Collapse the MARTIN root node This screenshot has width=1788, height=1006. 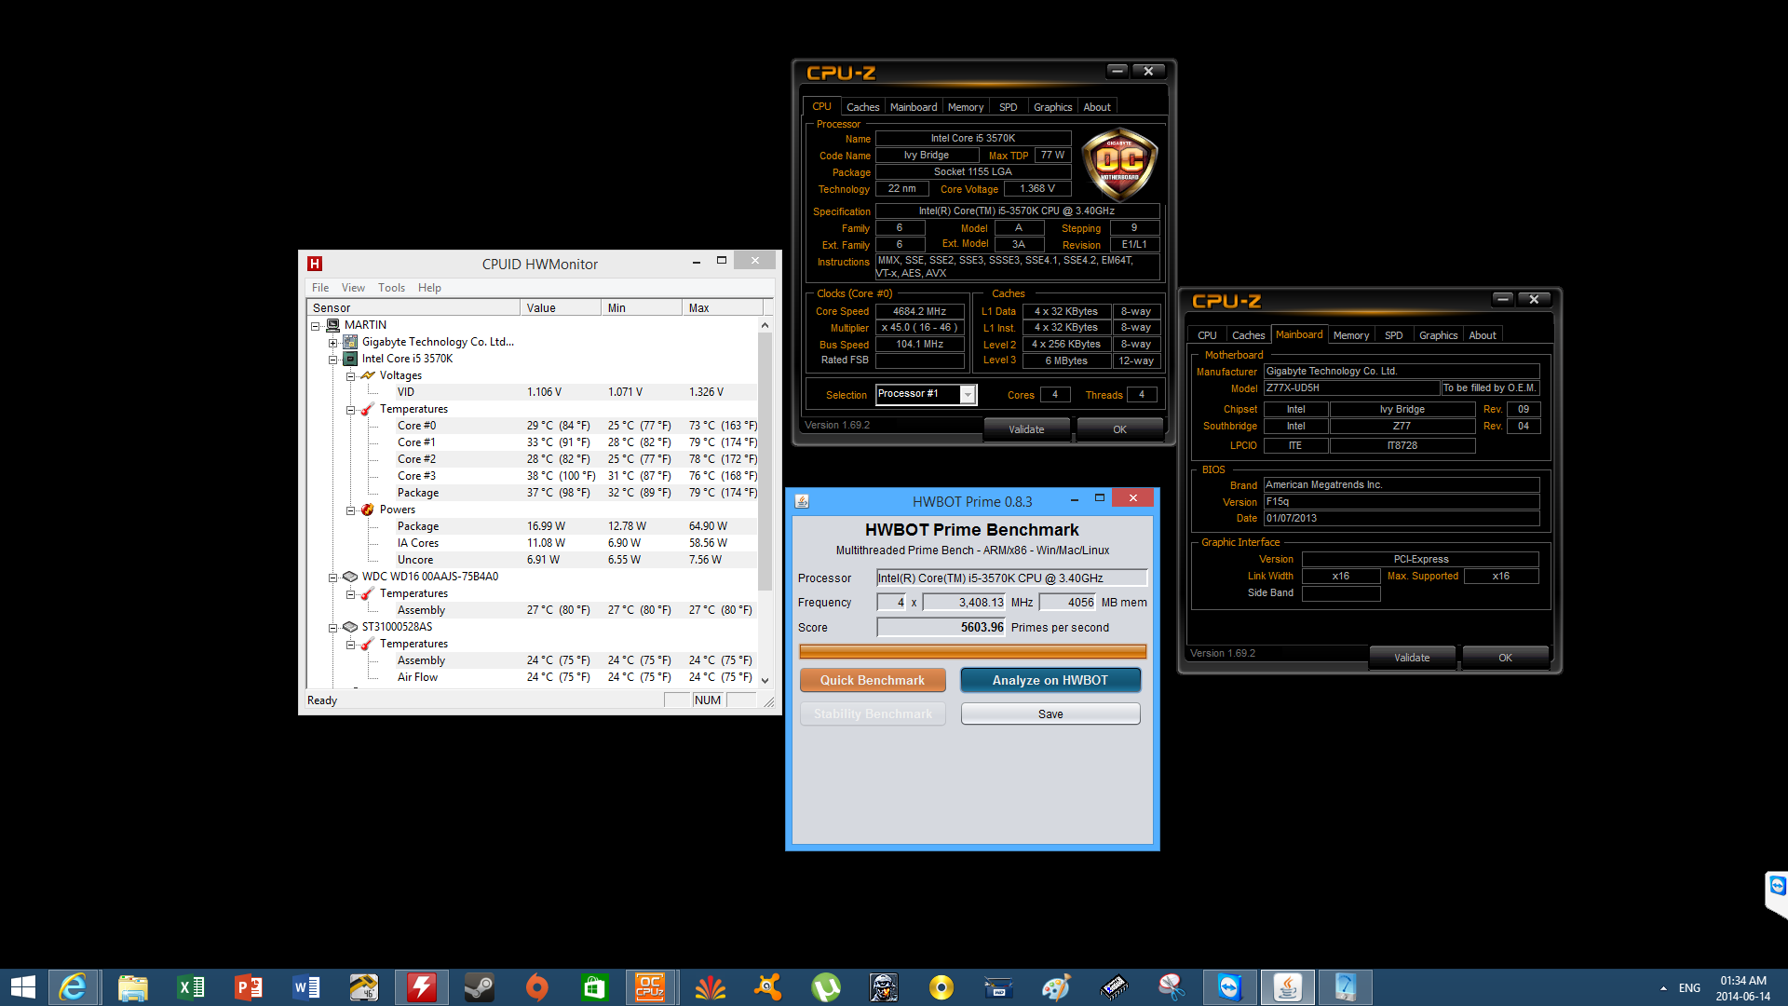[x=315, y=326]
